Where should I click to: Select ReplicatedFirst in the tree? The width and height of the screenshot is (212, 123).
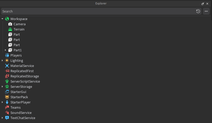(x=22, y=71)
